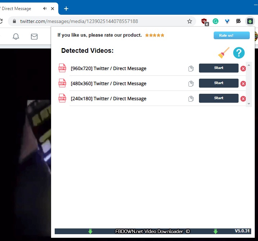
Task: Click the scroll up arrow in video list
Action: click(249, 65)
